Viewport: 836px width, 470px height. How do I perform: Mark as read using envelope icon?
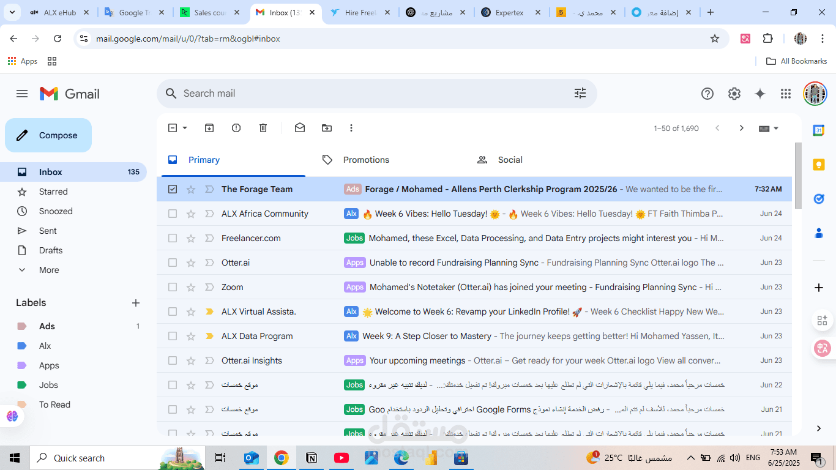300,128
